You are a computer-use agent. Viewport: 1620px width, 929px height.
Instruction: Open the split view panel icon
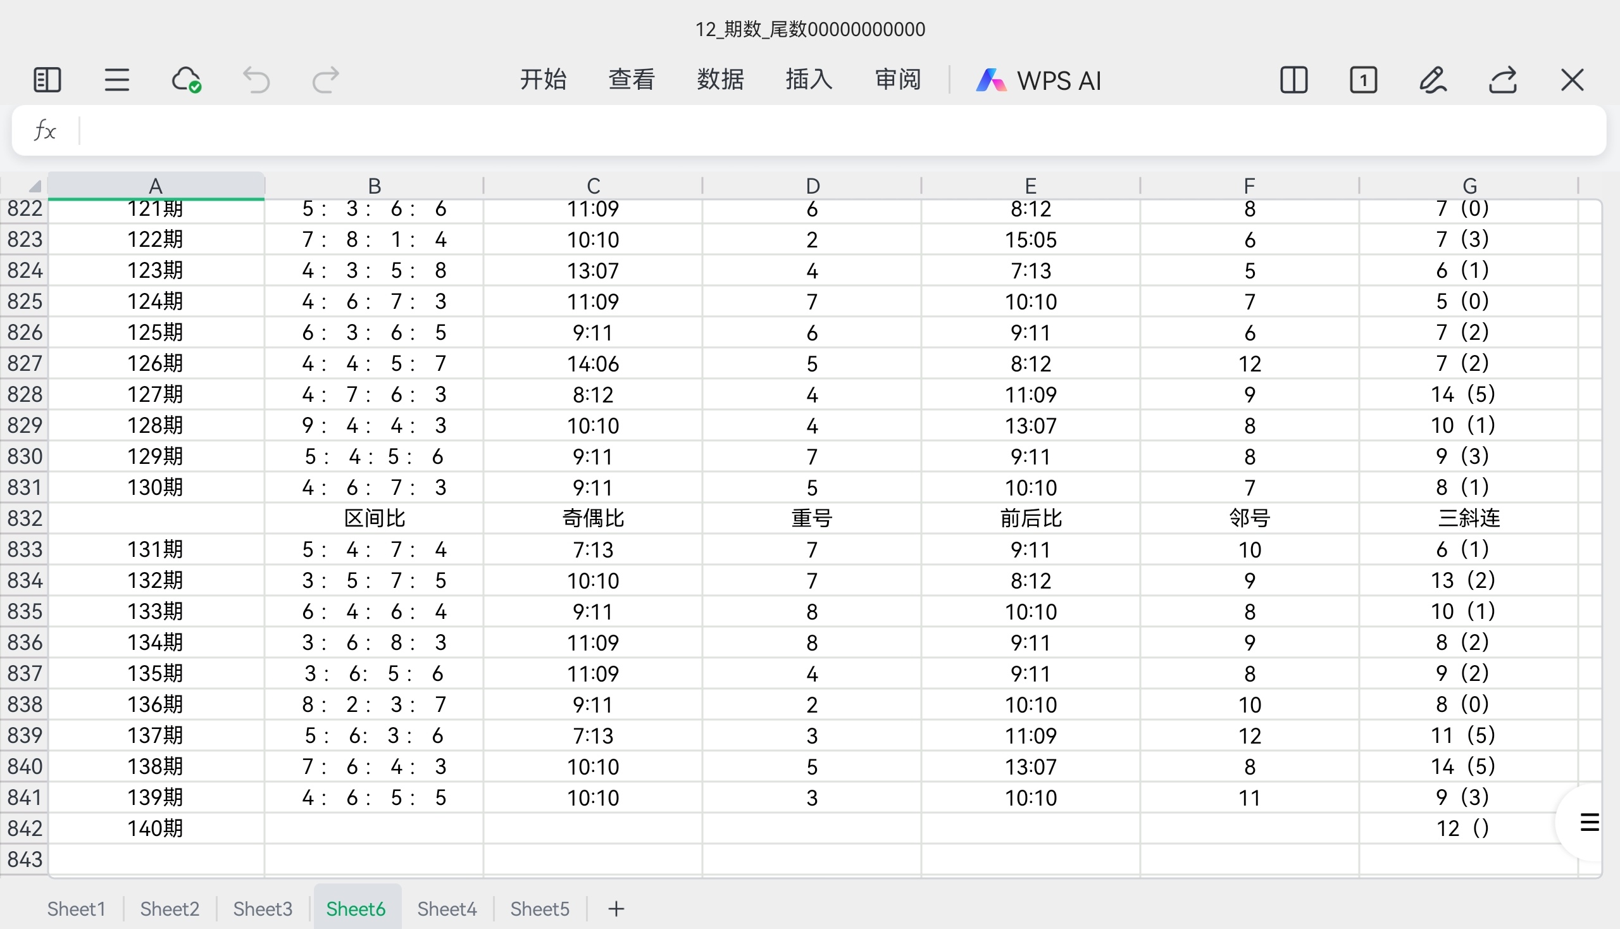click(1293, 80)
